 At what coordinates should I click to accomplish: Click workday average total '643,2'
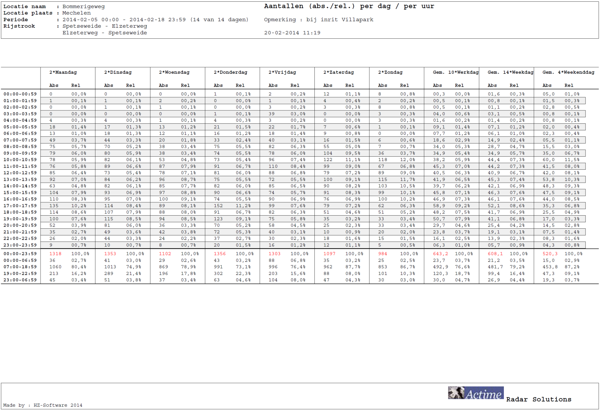click(440, 254)
